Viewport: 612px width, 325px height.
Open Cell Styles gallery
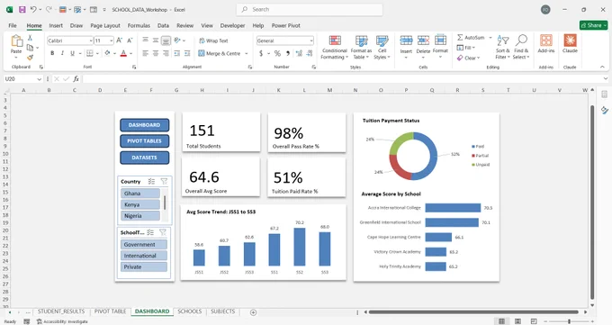[382, 48]
